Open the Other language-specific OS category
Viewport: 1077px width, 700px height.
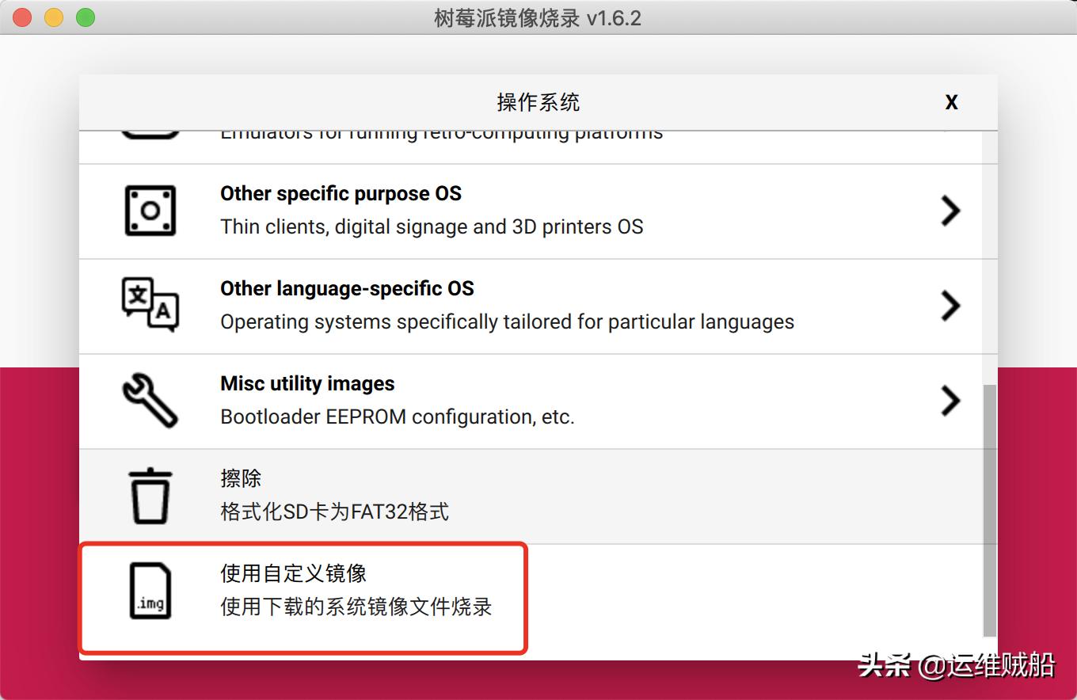475,305
